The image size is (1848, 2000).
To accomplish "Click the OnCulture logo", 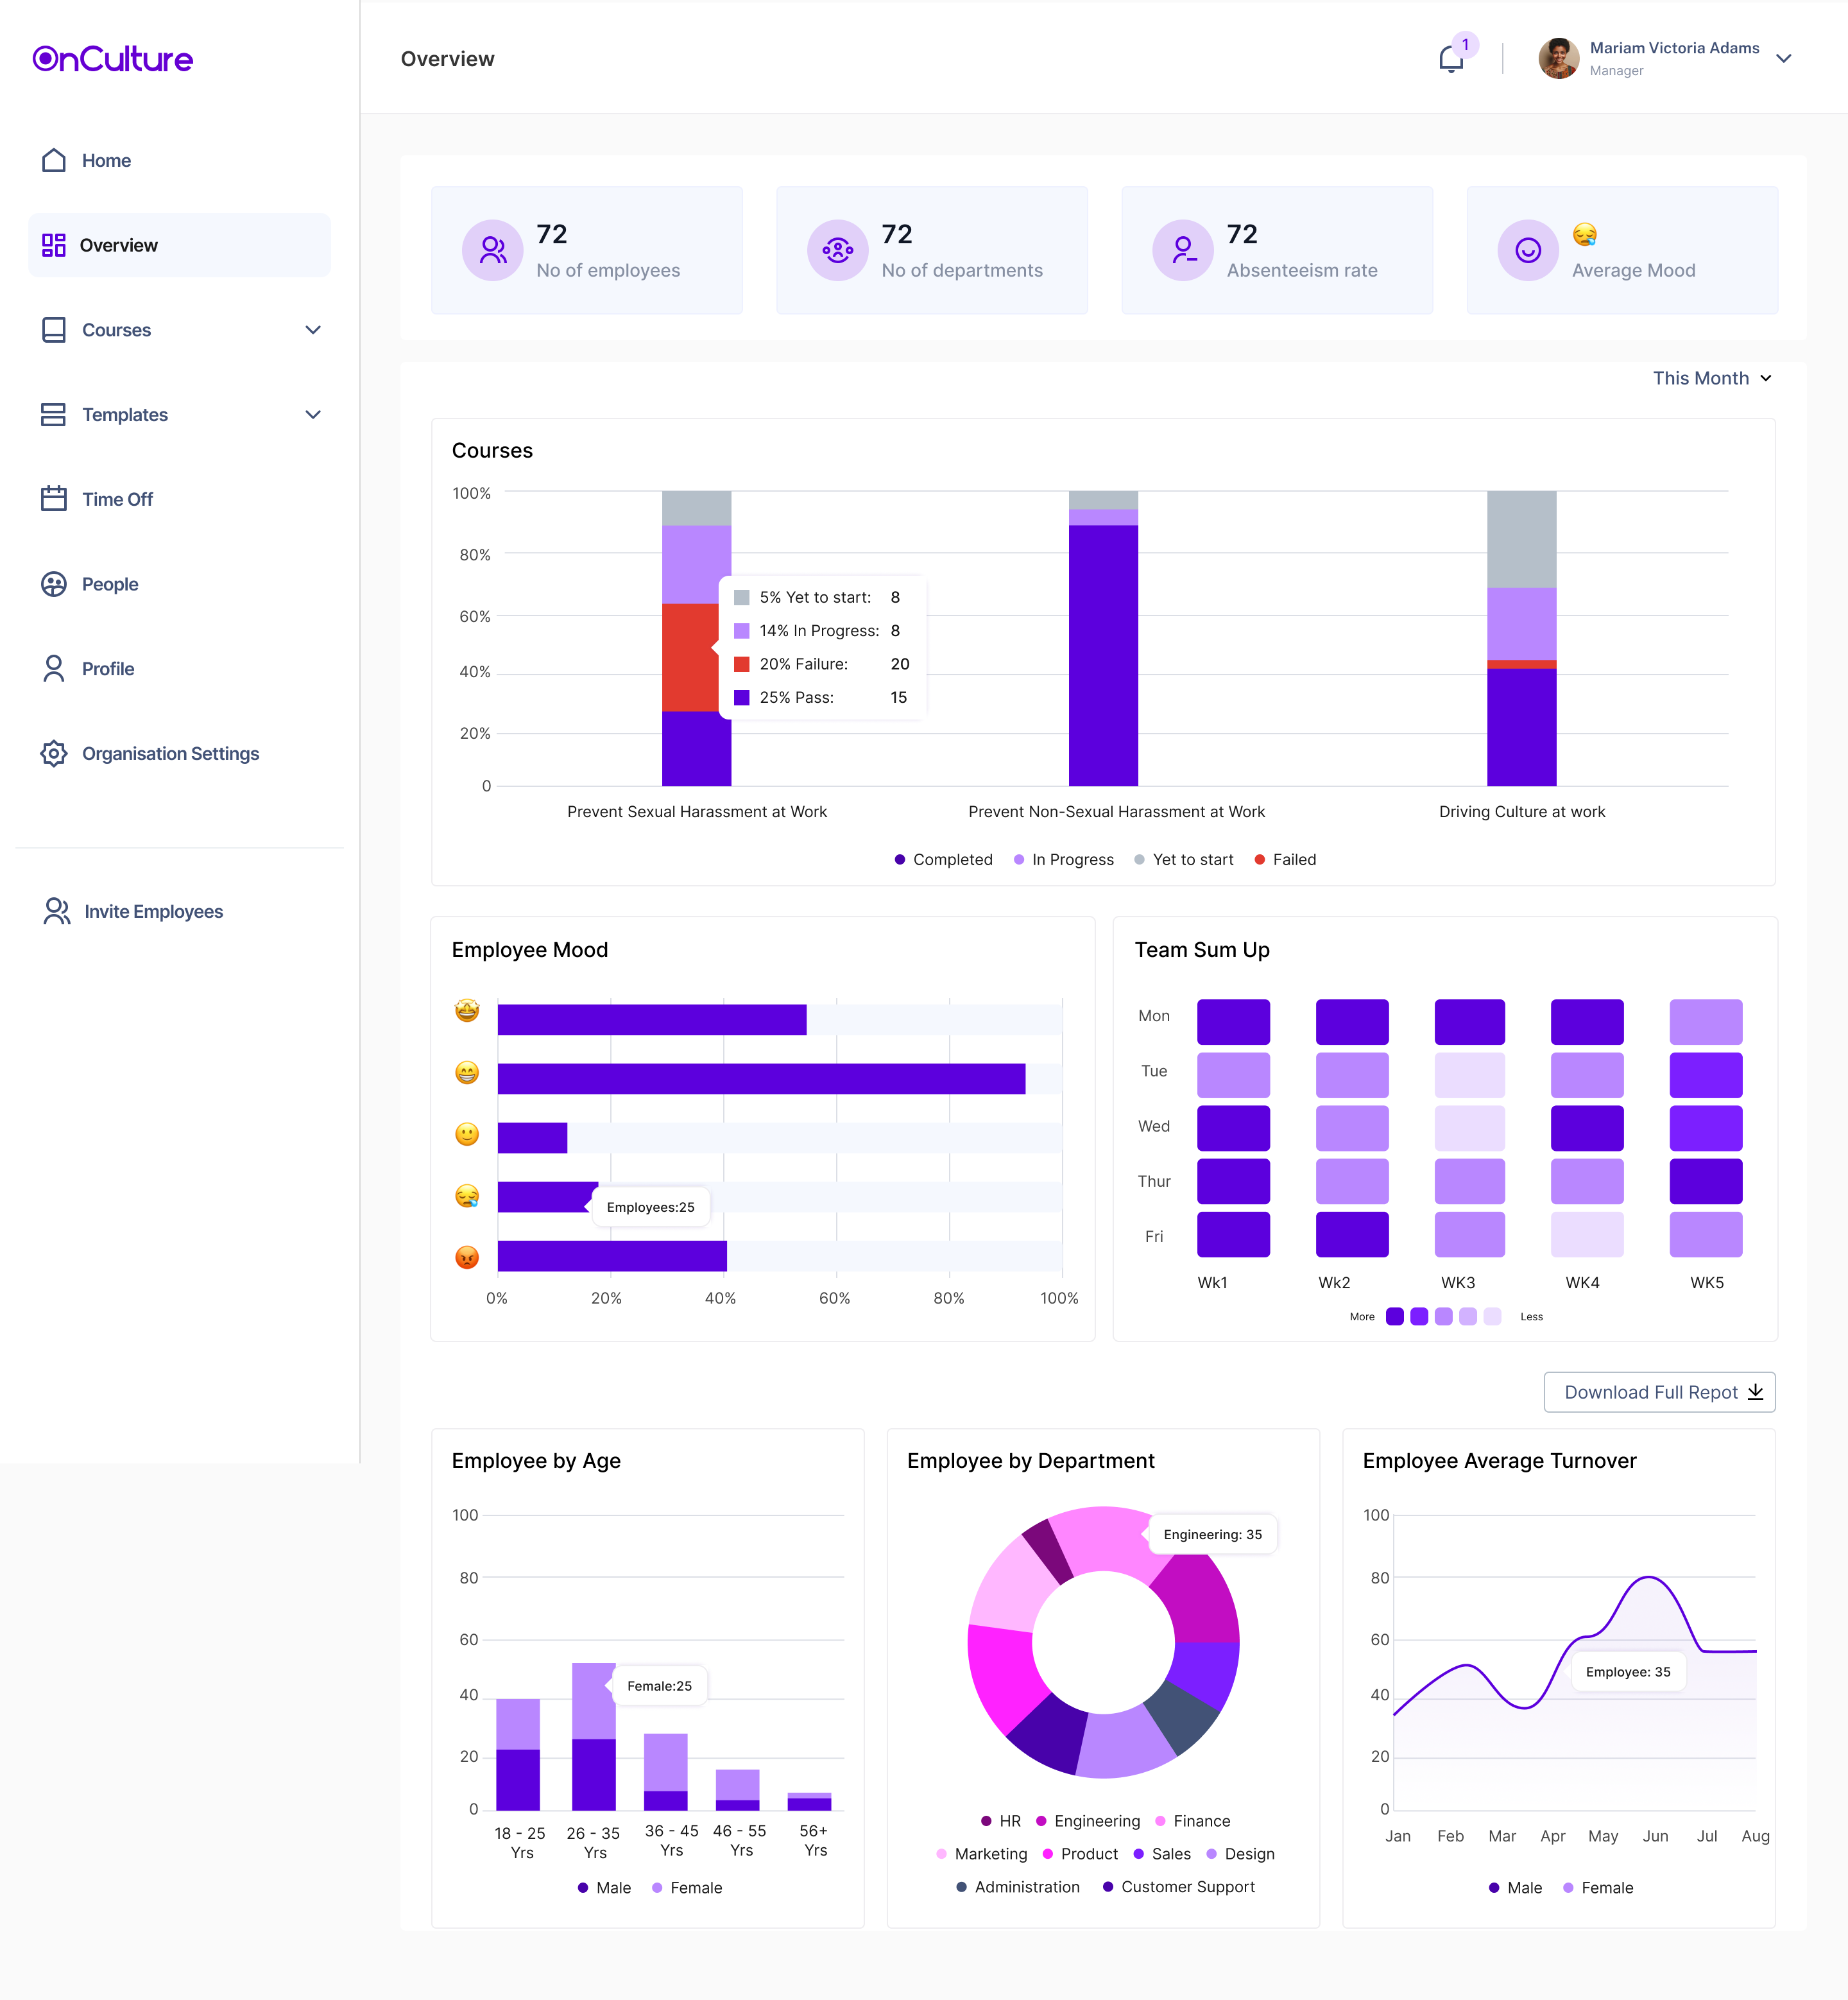I will point(112,59).
